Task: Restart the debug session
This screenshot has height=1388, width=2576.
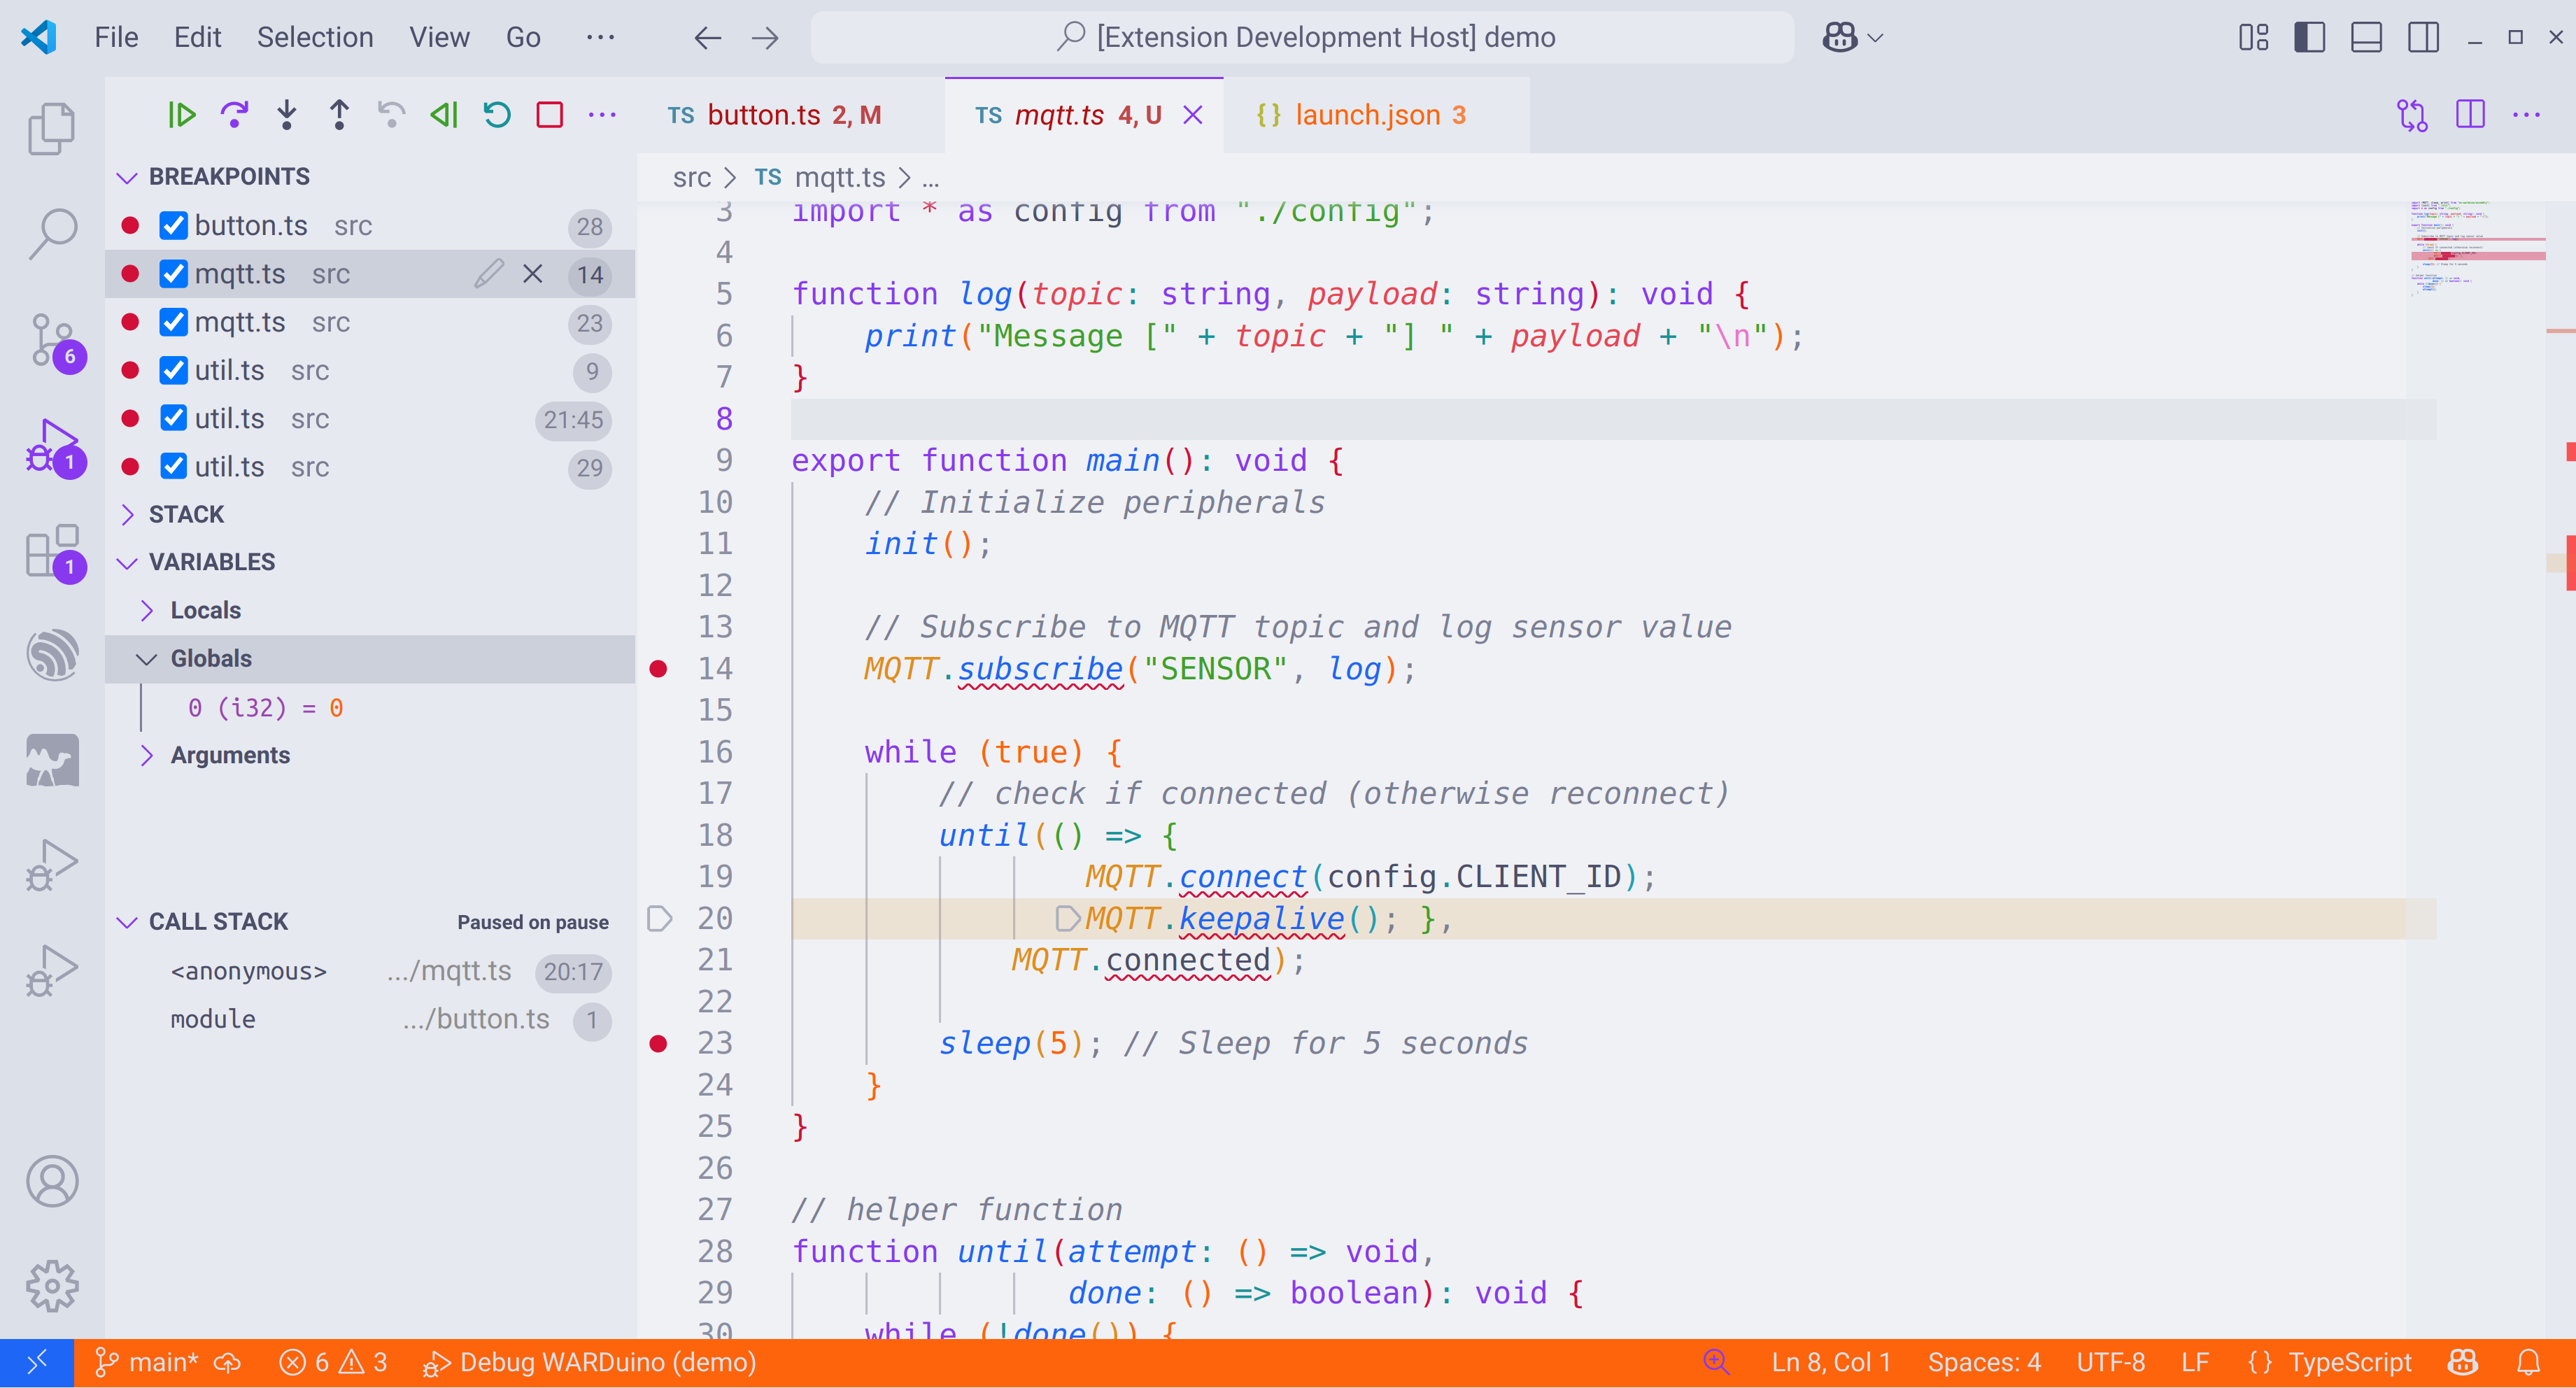Action: coord(497,115)
